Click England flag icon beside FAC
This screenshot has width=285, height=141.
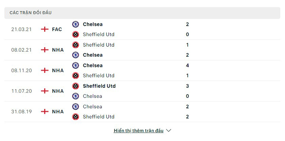45,29
